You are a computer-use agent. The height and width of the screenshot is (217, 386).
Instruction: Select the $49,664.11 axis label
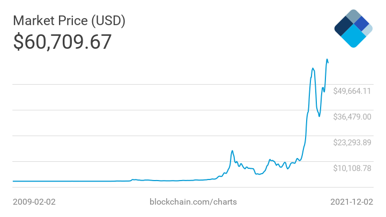click(352, 91)
